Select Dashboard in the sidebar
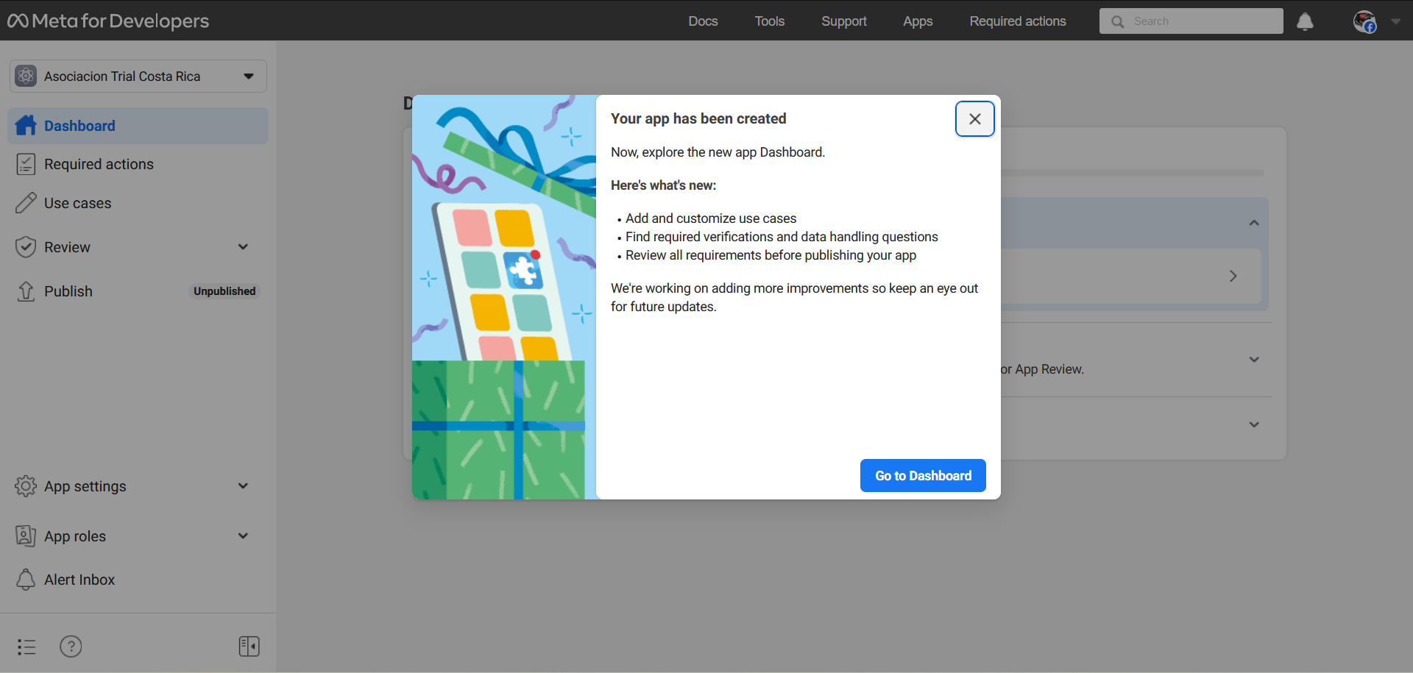This screenshot has height=673, width=1413. 138,126
